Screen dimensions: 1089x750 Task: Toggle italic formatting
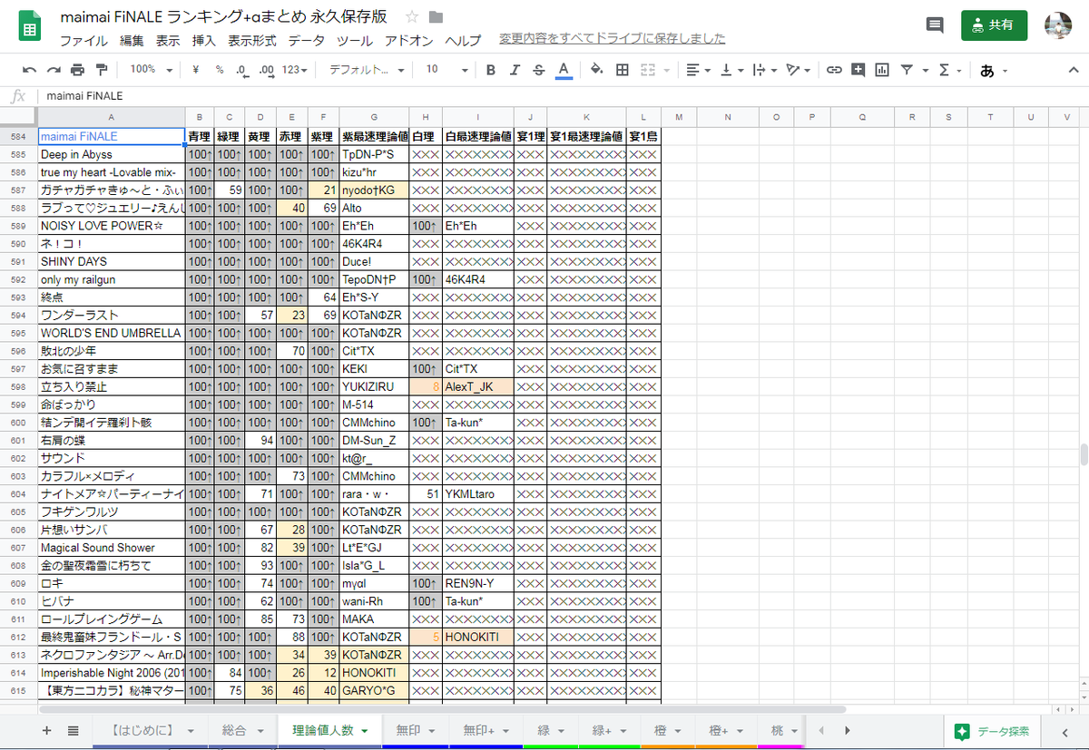[515, 70]
